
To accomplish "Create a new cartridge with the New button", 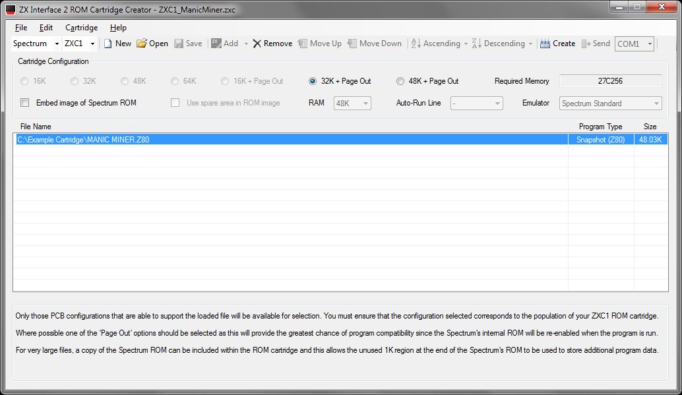I will pos(117,44).
